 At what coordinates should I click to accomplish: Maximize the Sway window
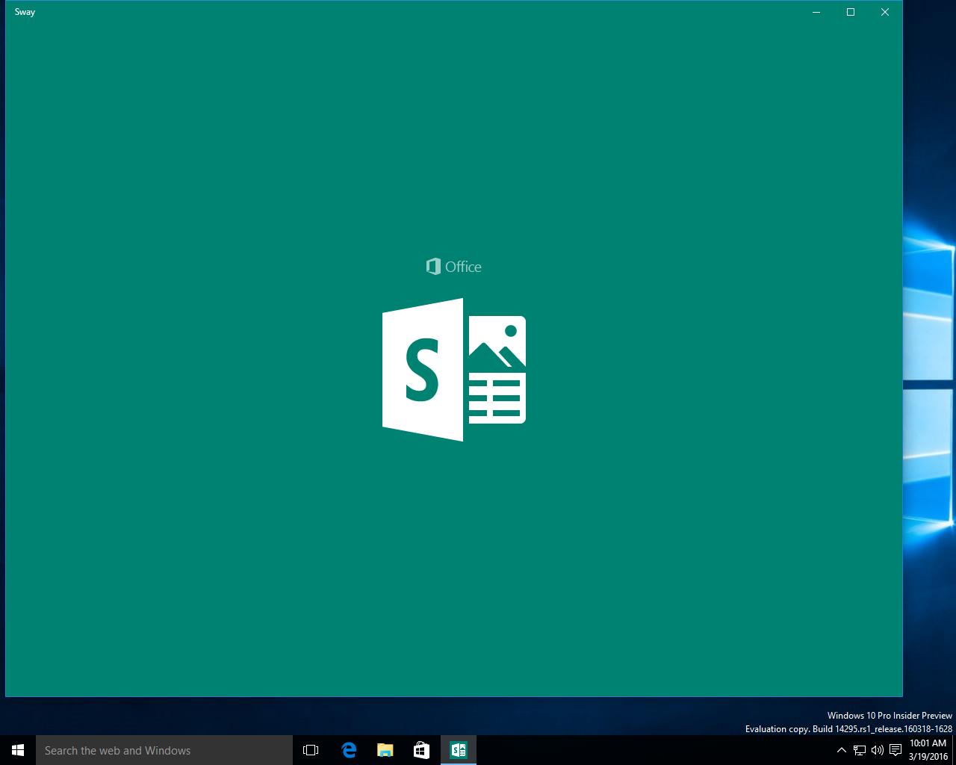point(851,12)
